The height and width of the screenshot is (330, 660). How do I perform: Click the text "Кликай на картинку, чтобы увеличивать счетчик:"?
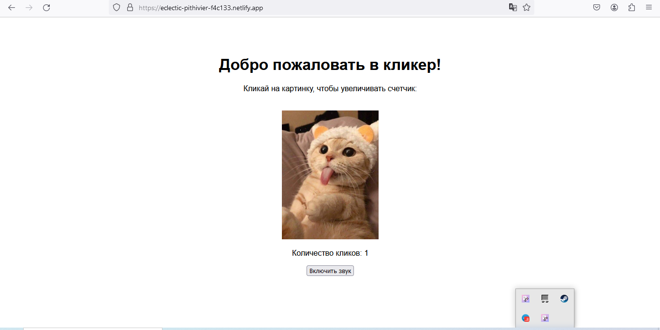point(330,89)
